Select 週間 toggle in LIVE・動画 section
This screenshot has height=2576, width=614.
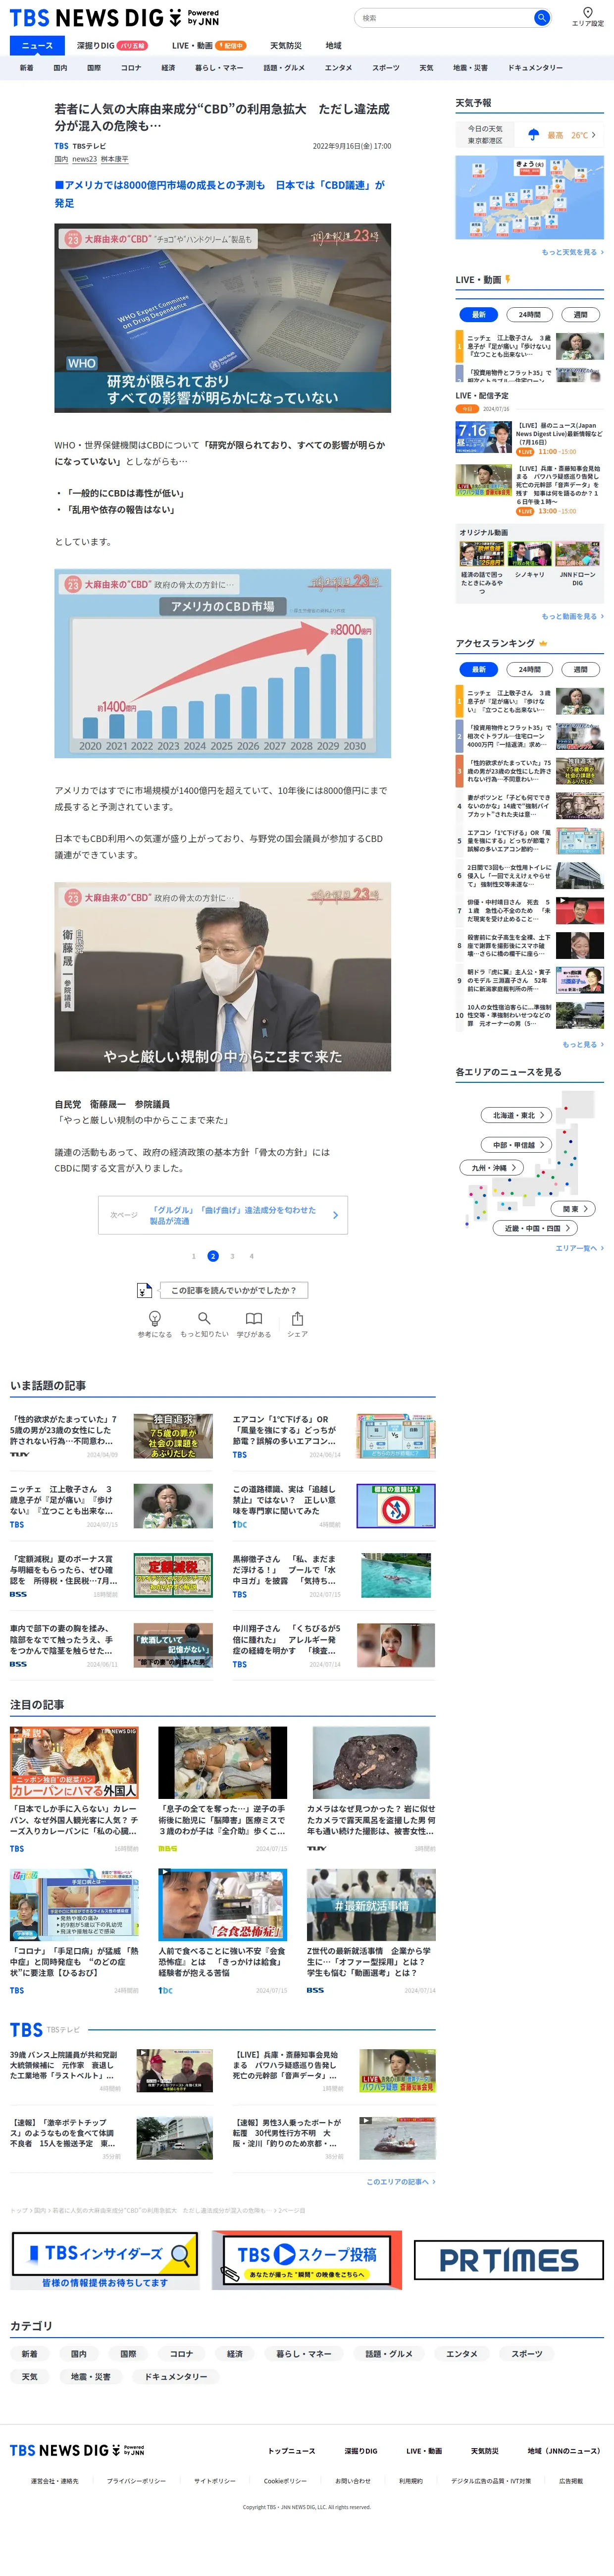point(580,314)
